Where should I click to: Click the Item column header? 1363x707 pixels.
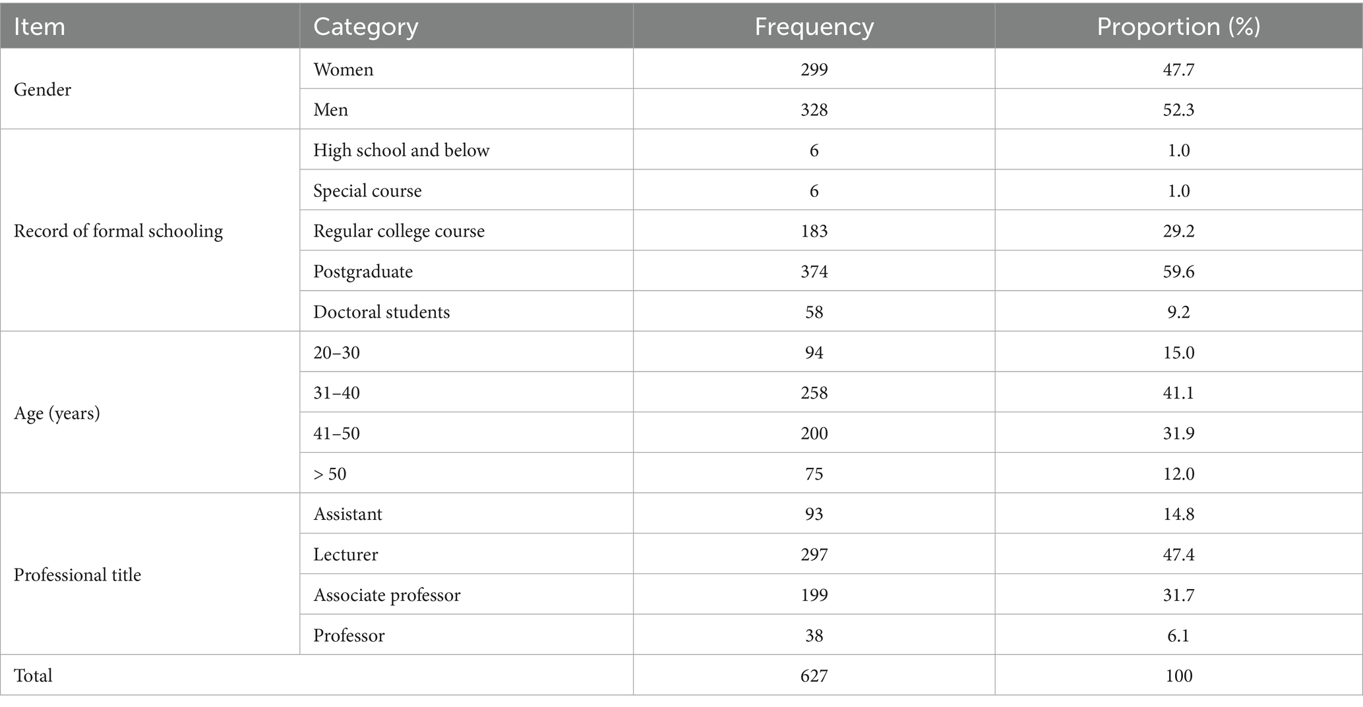coord(40,27)
